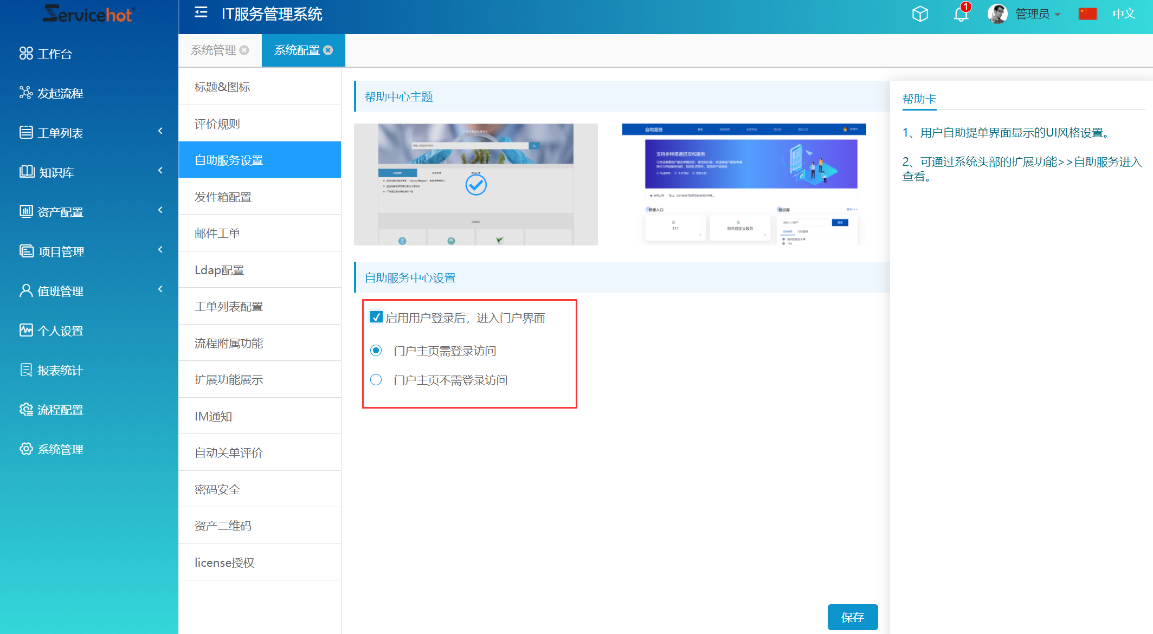Select 门户主页需登录访问 radio option
Screen dimensions: 1153x634
pyautogui.click(x=376, y=351)
